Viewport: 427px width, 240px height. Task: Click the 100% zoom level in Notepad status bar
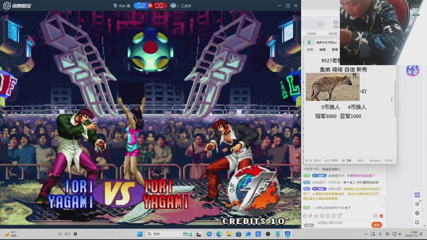[x=360, y=161]
